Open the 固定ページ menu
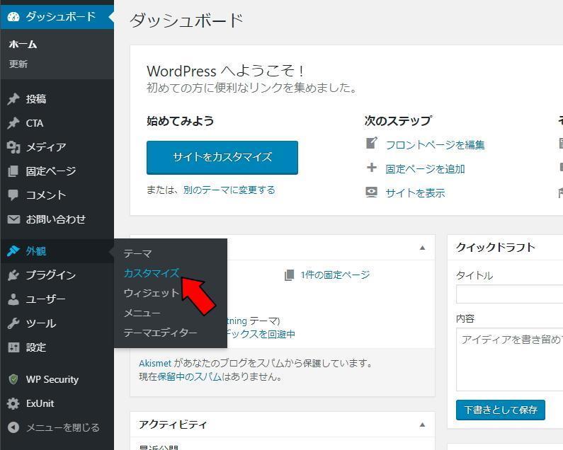 (x=57, y=171)
